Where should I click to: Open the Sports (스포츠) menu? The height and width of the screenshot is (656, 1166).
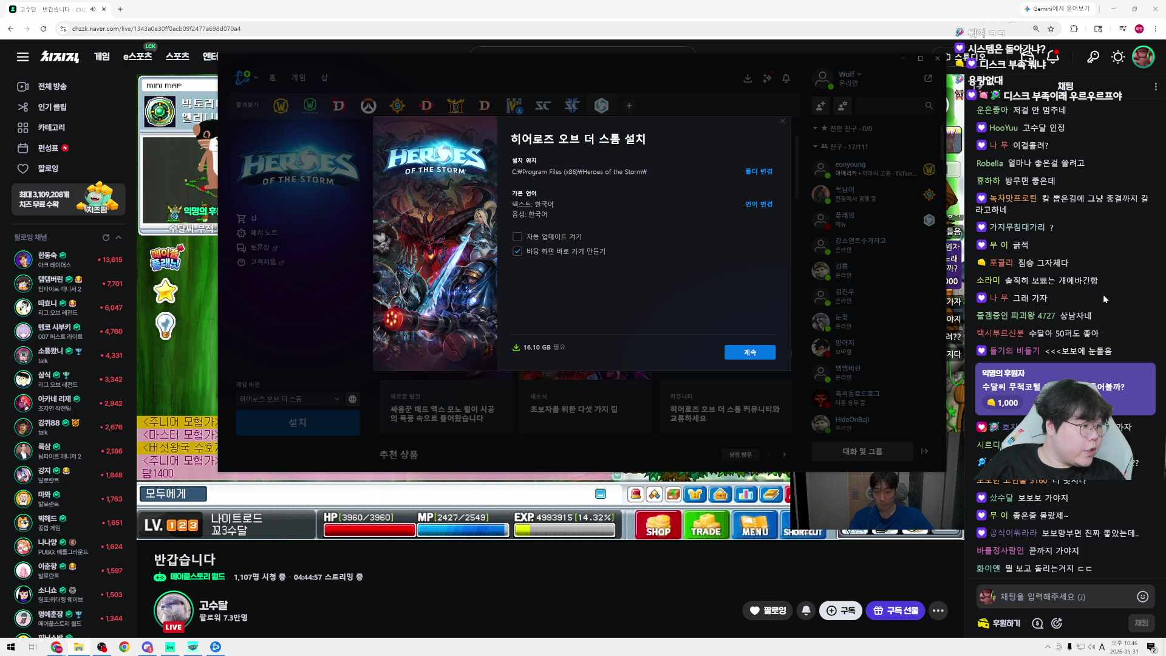[x=177, y=56]
